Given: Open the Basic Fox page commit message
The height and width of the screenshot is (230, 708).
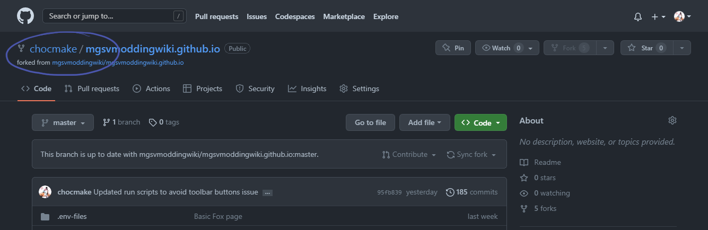Looking at the screenshot, I should (x=218, y=216).
